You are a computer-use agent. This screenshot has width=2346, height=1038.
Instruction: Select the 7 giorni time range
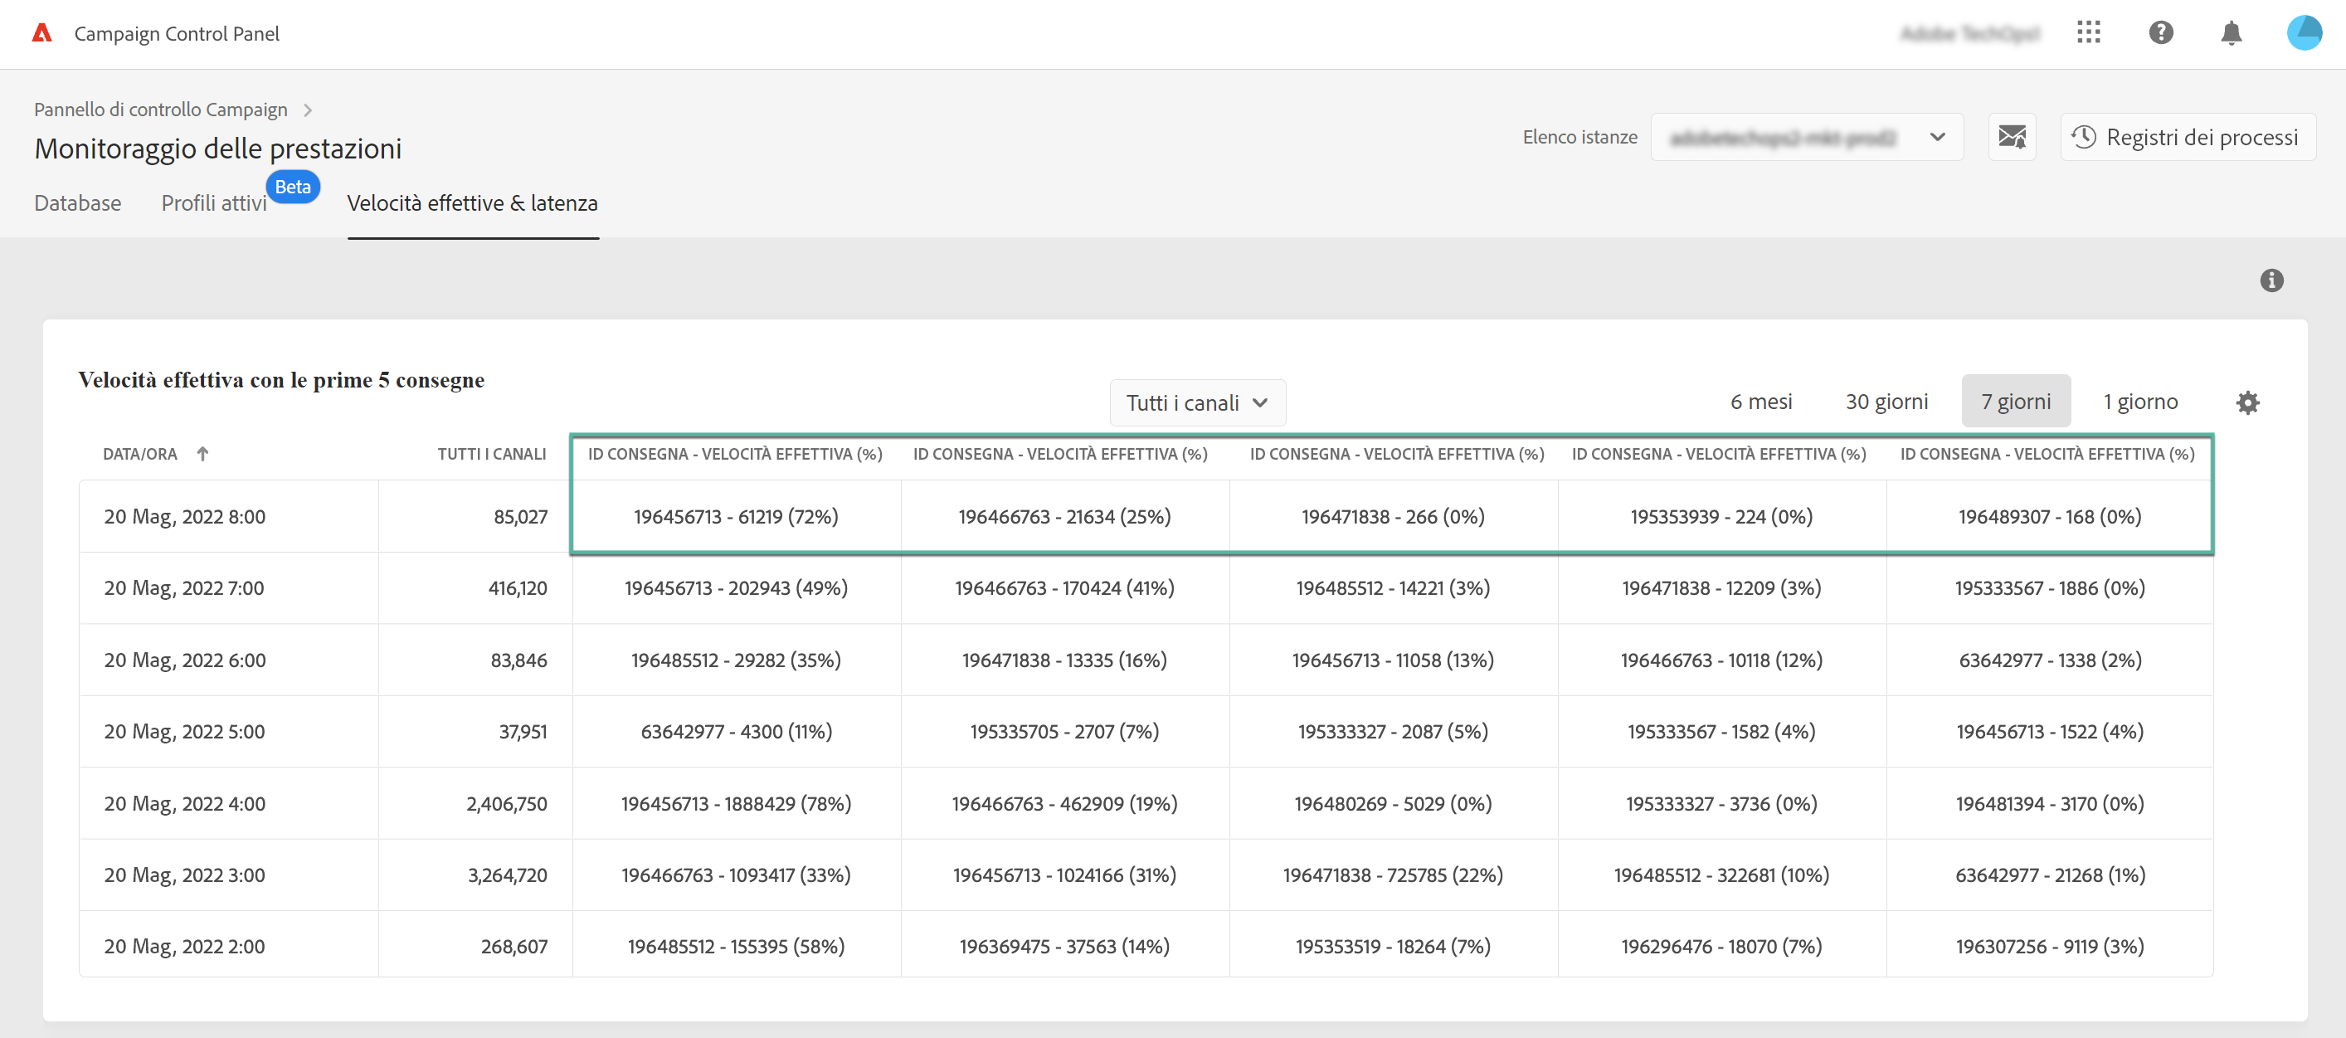(2015, 402)
